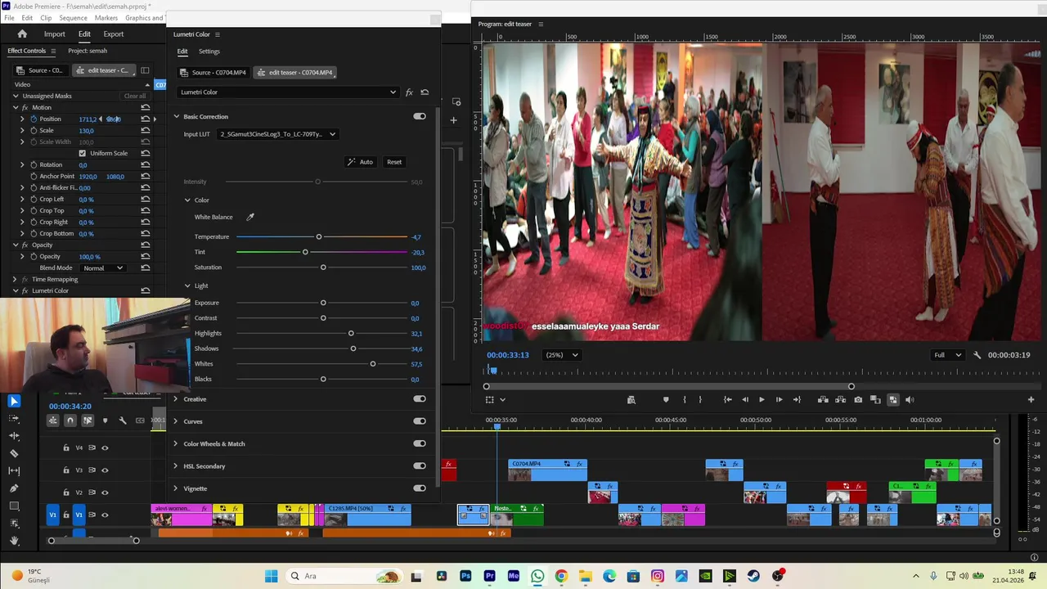This screenshot has width=1047, height=589.
Task: Toggle snap in timeline magnet button
Action: (x=70, y=420)
